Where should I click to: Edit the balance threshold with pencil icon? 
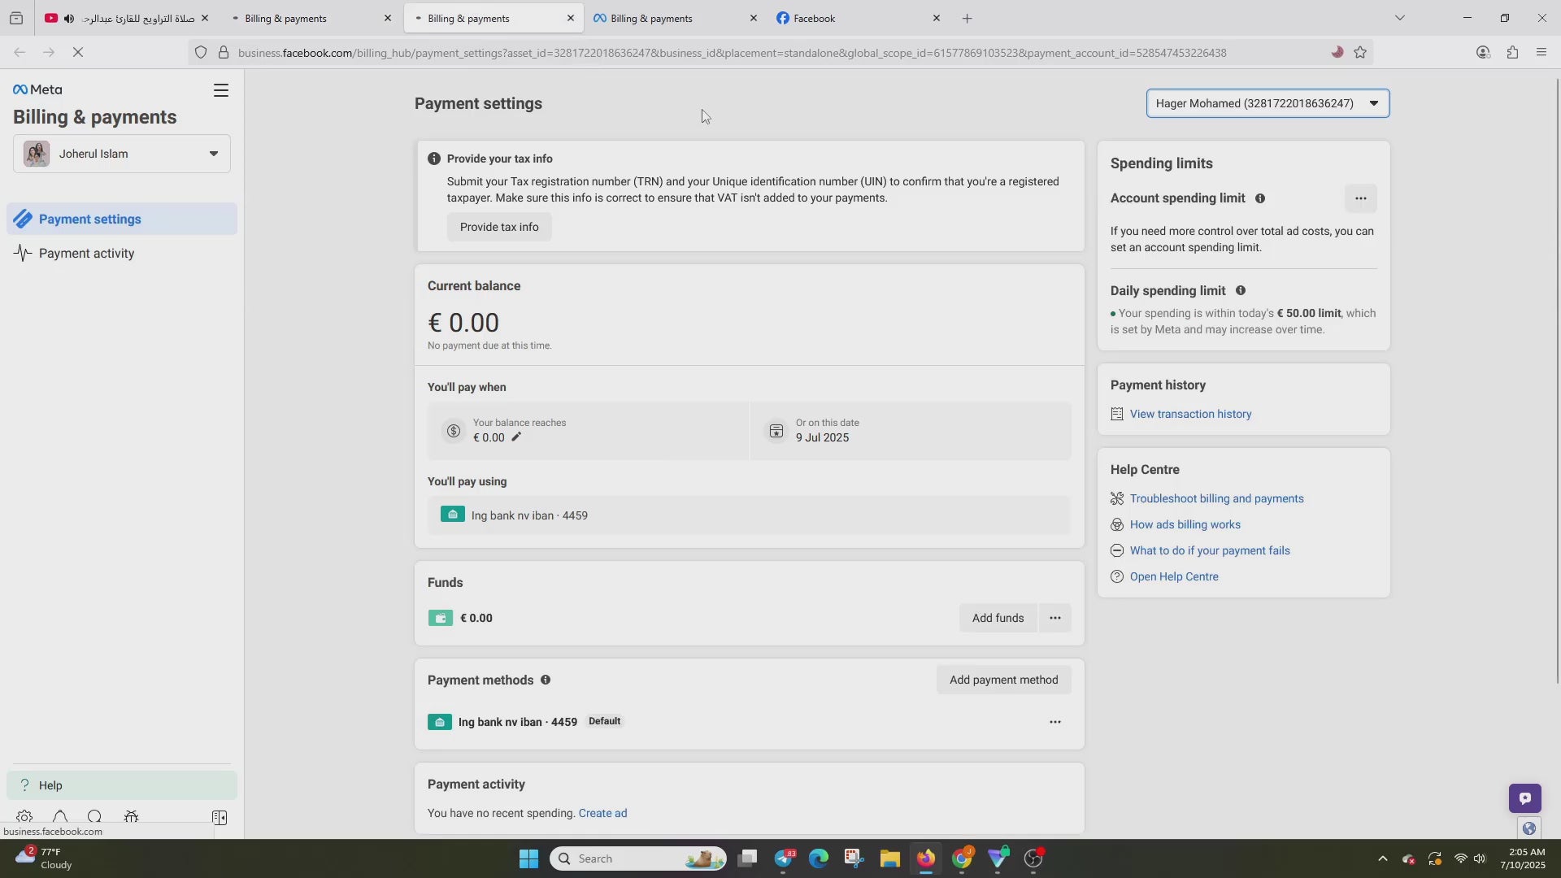pyautogui.click(x=516, y=437)
